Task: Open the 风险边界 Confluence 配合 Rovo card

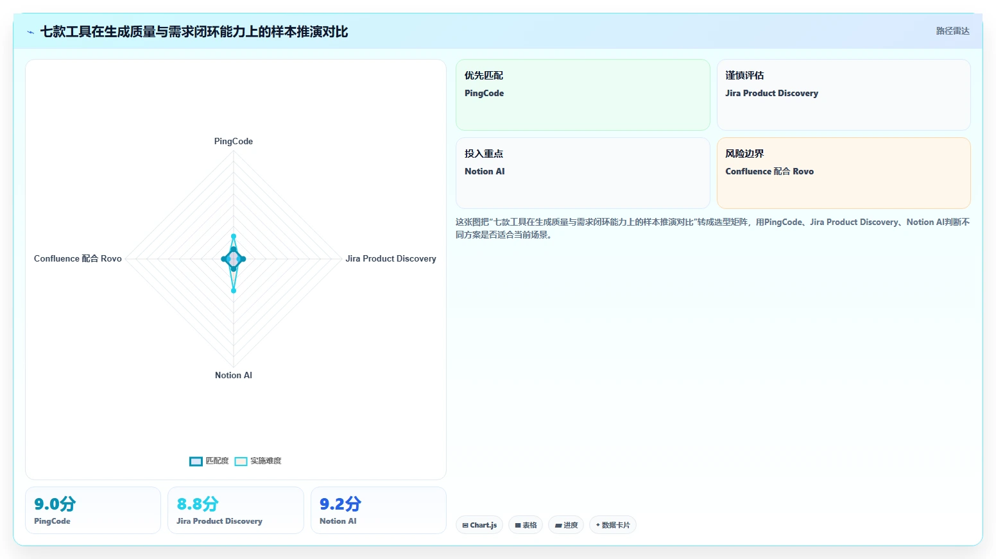Action: [x=843, y=173]
